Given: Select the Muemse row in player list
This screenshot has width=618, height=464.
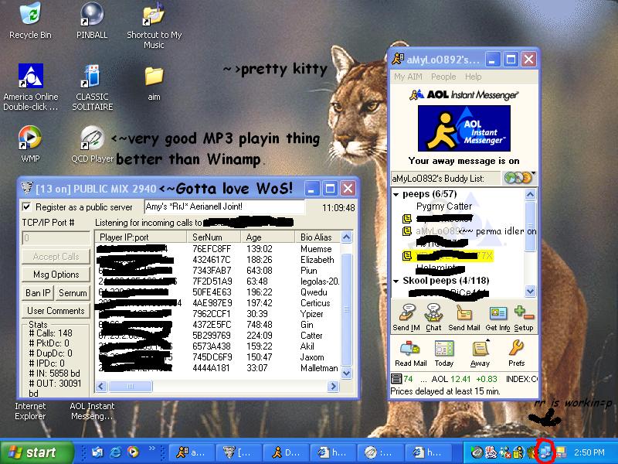Looking at the screenshot, I should coord(218,249).
